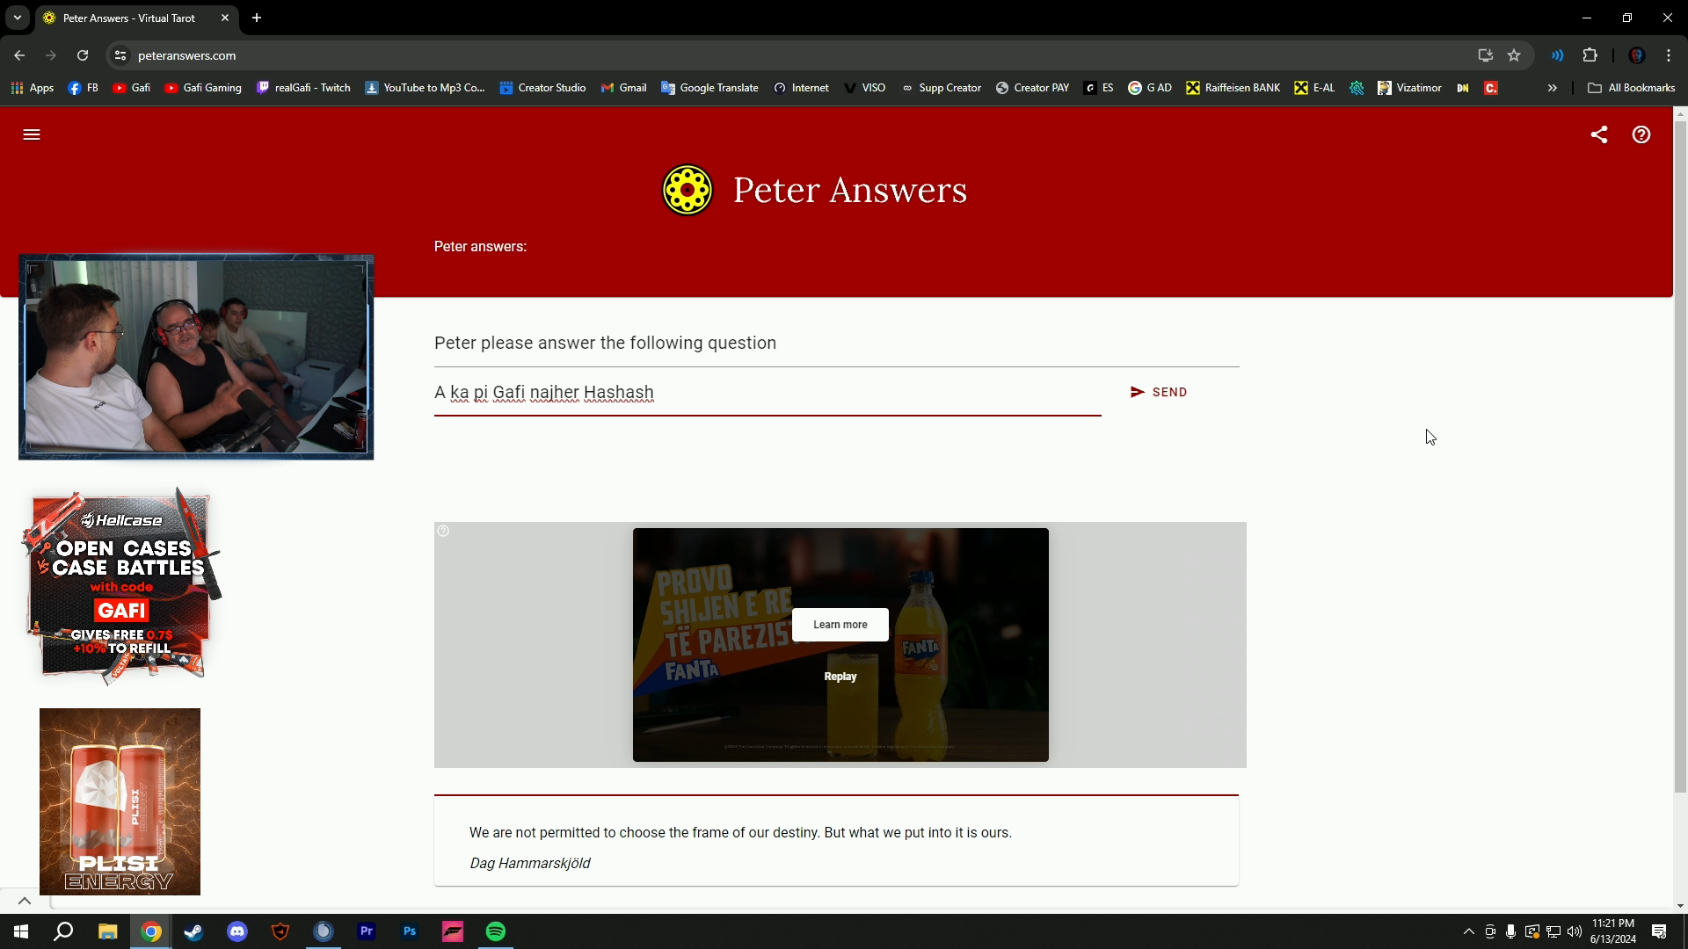The height and width of the screenshot is (949, 1688).
Task: Expand the tab search dropdown arrow
Action: [18, 18]
